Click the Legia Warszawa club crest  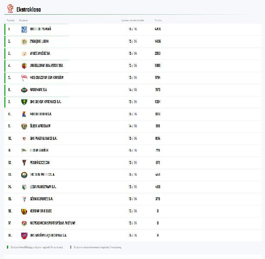(24, 187)
